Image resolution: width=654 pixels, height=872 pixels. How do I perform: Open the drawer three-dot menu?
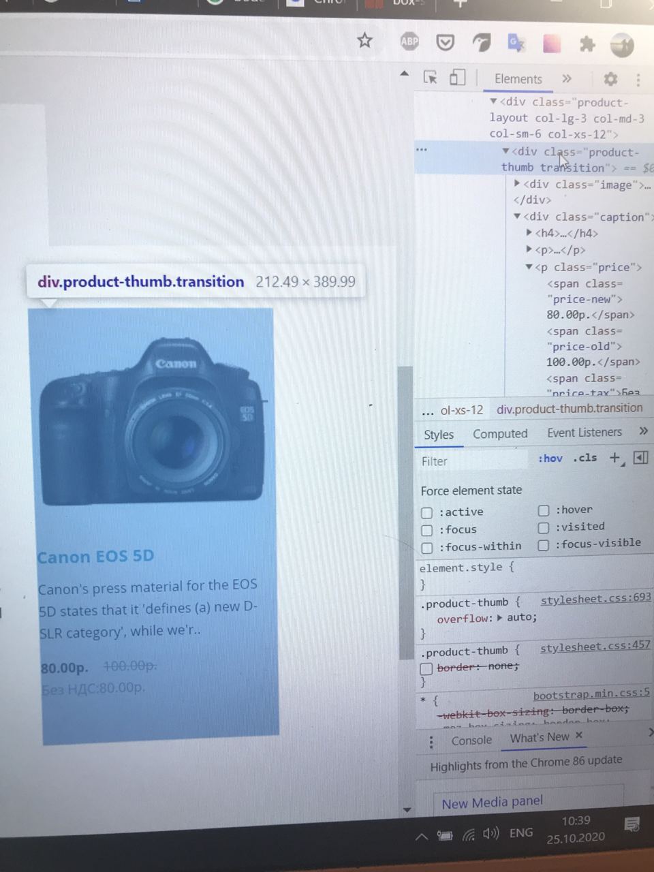coord(431,743)
